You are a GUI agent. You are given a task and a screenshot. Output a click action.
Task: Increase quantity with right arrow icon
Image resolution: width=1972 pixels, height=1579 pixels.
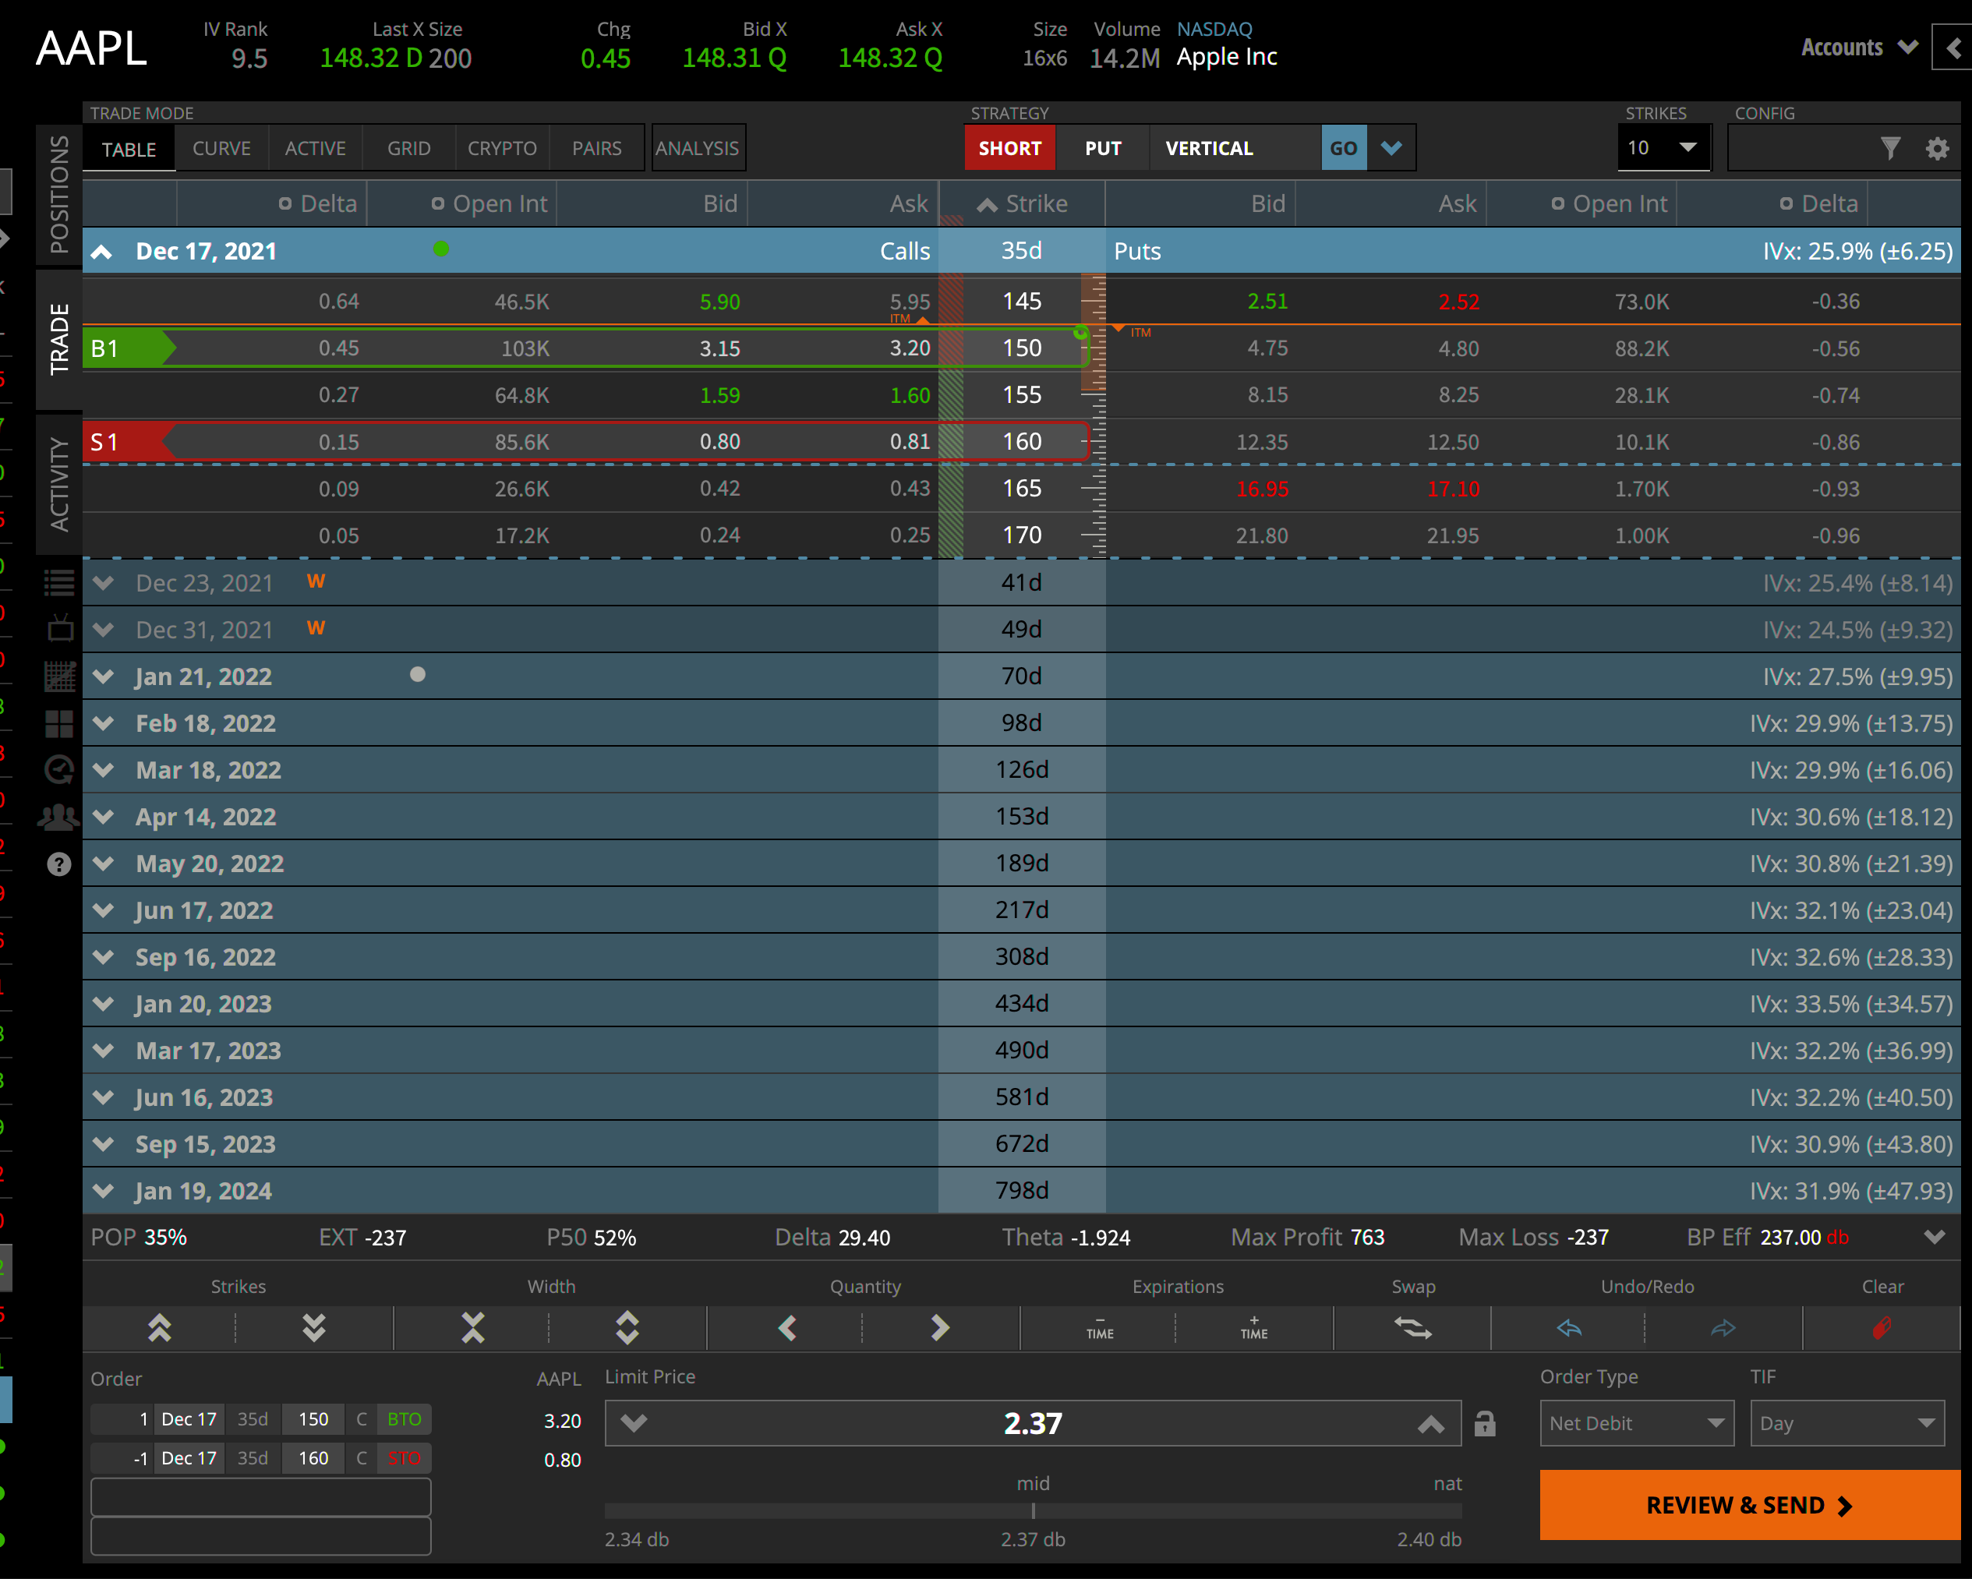[940, 1327]
